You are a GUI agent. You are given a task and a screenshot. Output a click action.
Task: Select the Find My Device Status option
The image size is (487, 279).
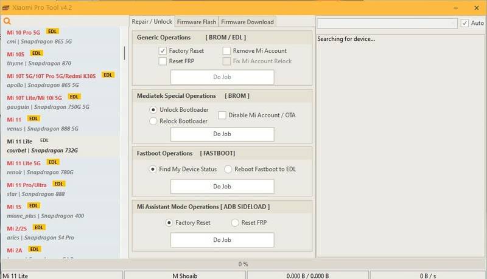[153, 169]
